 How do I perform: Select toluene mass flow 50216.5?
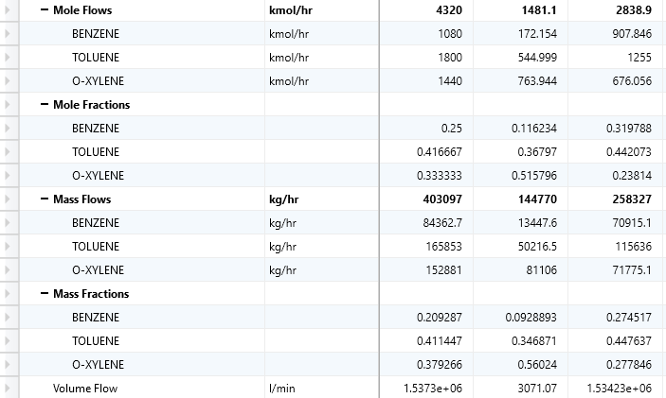[x=537, y=247]
